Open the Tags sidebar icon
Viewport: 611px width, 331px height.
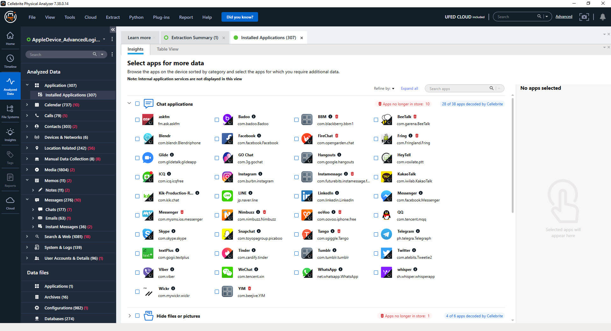coord(10,158)
